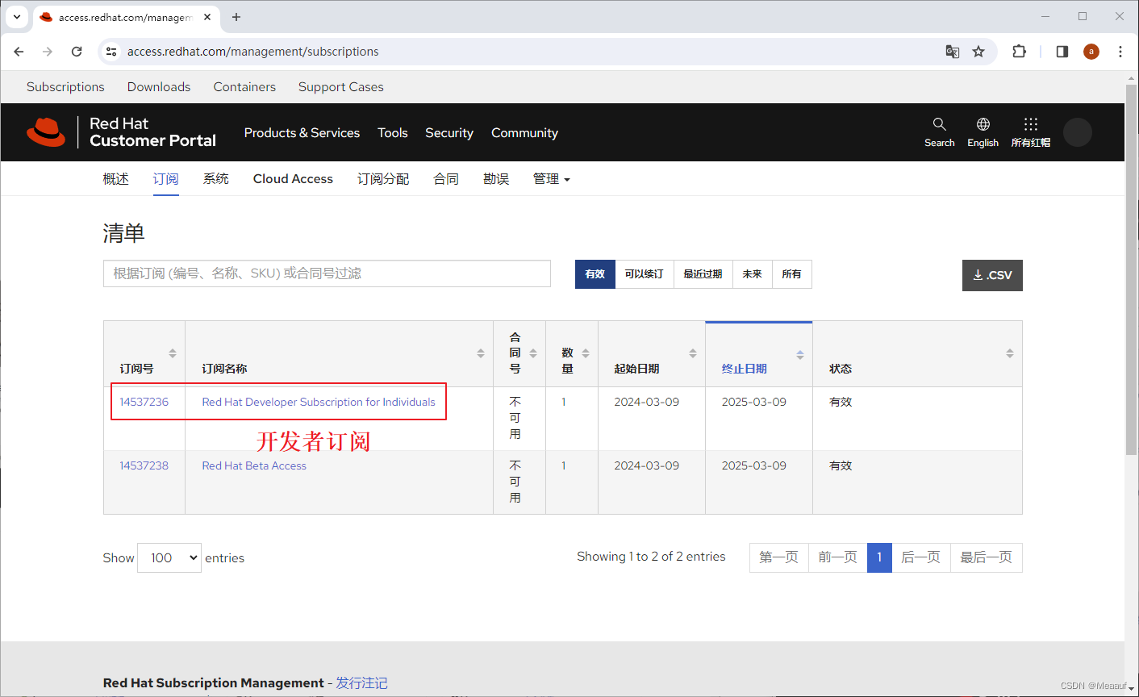Click Downloads in top bar
Viewport: 1139px width, 697px height.
[x=159, y=87]
